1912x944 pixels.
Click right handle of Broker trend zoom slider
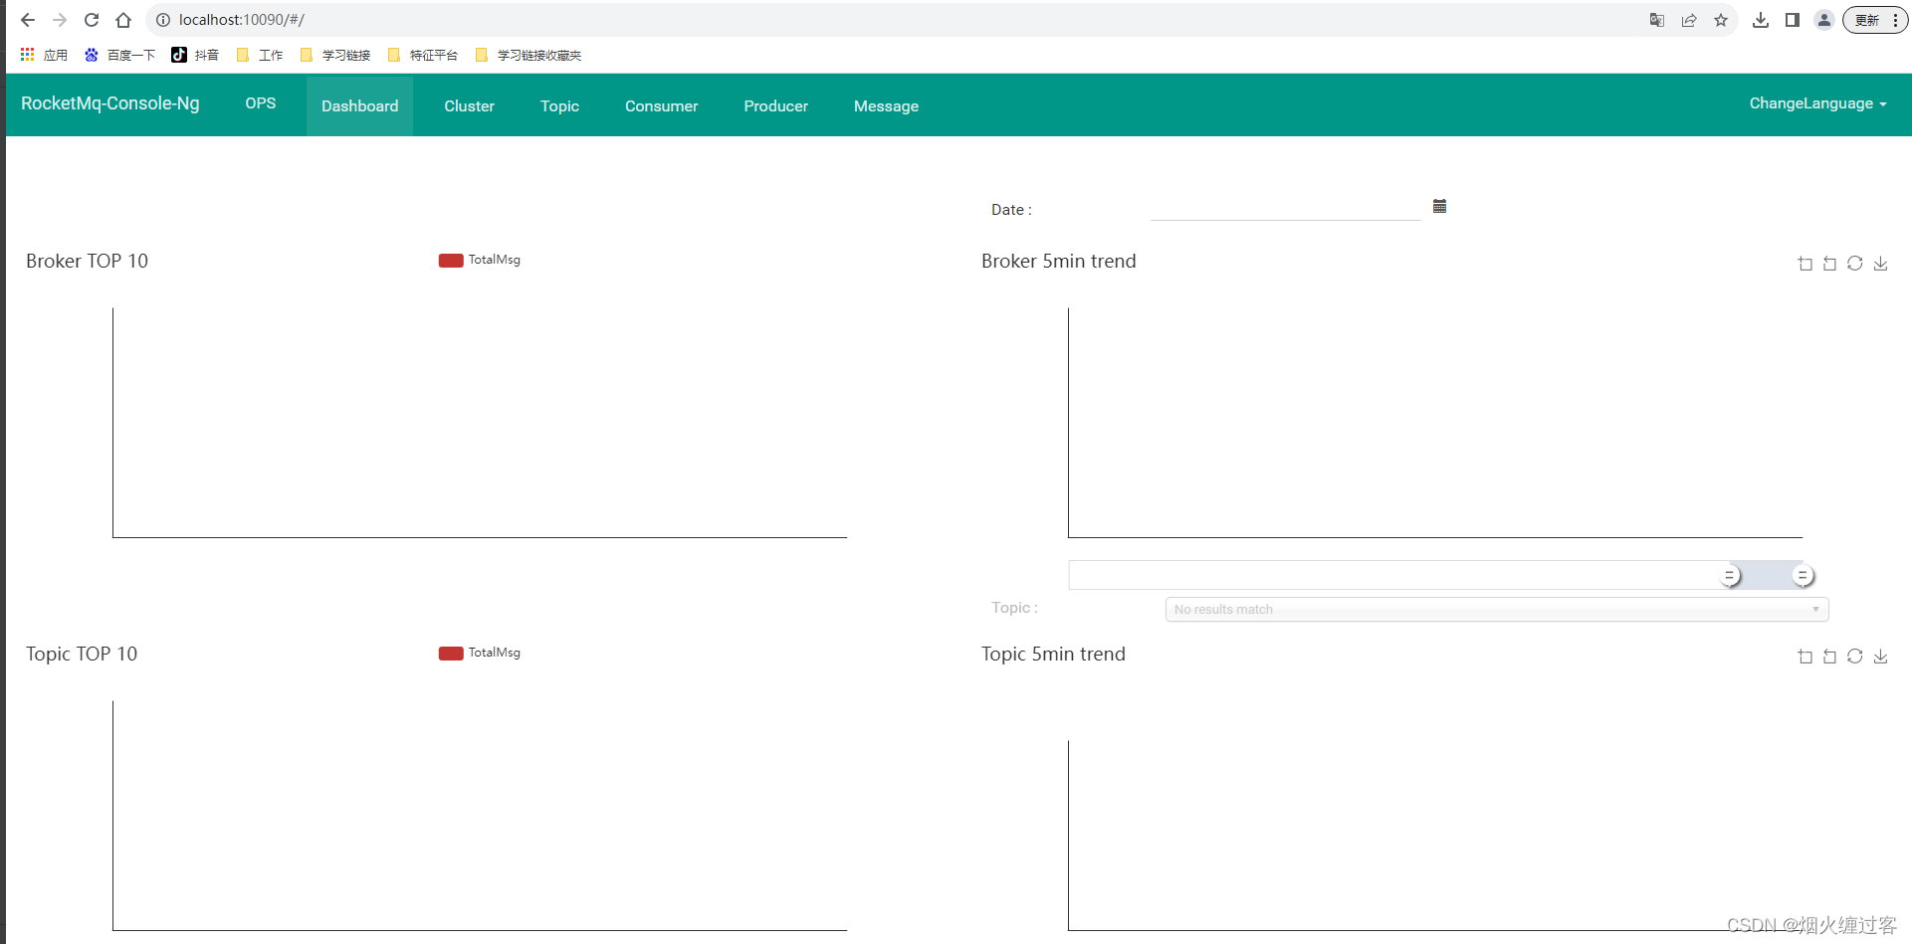(1803, 575)
